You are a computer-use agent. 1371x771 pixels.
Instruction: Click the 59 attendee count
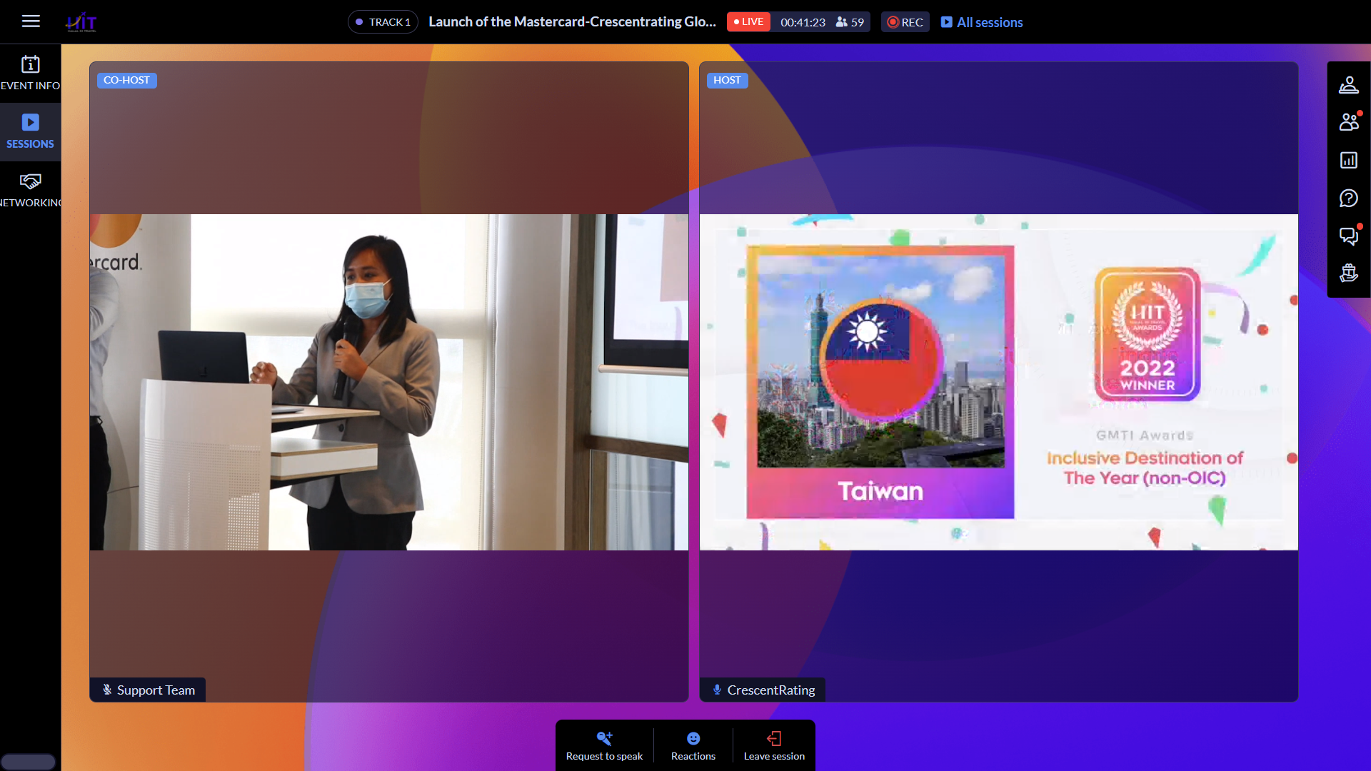[x=850, y=22]
